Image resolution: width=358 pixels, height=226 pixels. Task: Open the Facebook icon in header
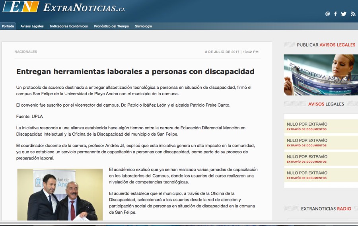click(335, 14)
